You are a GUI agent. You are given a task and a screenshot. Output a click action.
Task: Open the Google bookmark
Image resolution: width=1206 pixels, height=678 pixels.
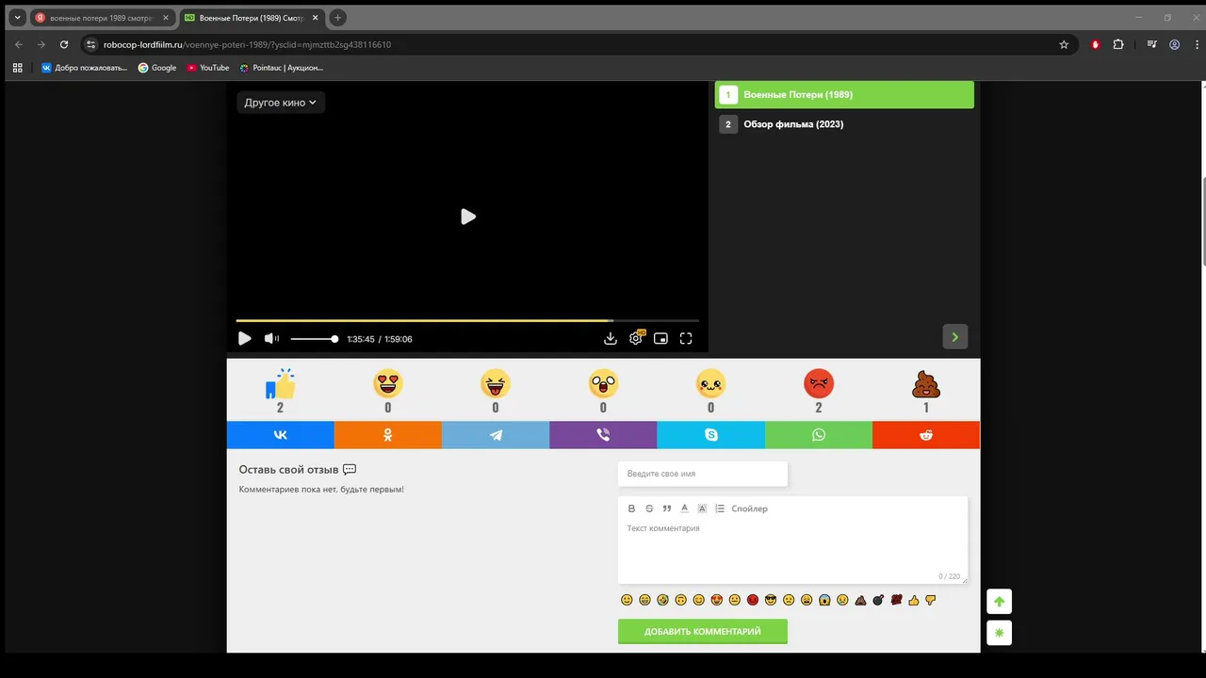pos(157,68)
